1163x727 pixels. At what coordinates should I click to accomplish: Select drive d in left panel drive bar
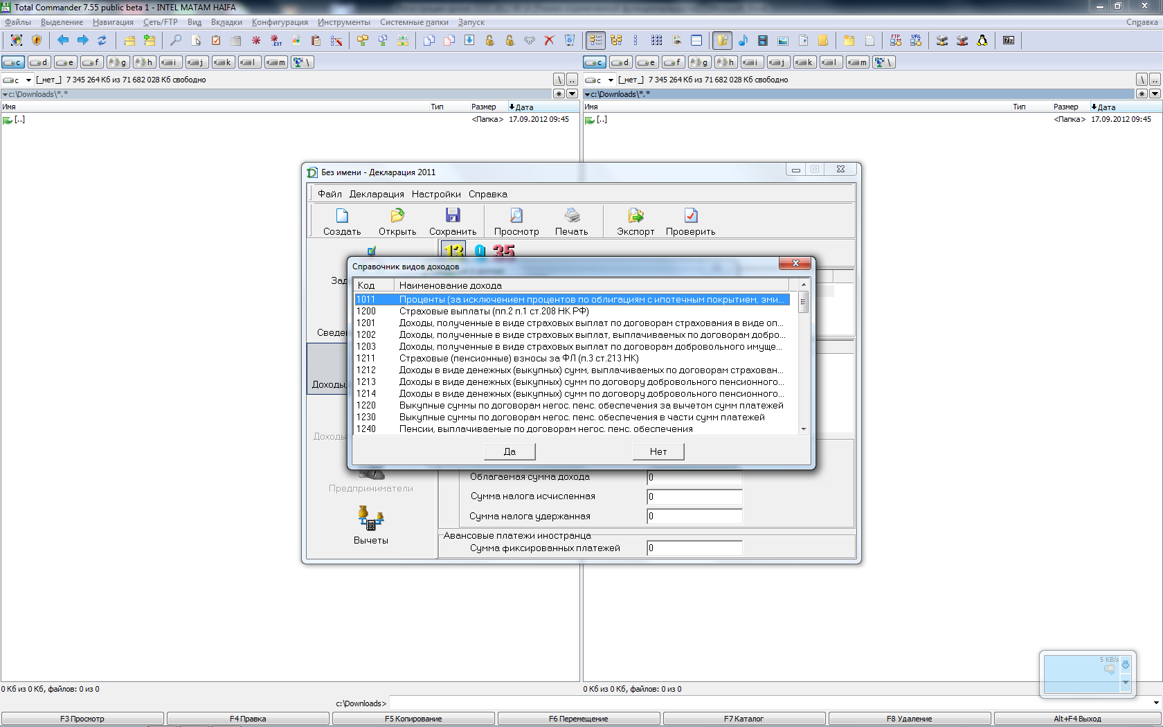tap(39, 62)
